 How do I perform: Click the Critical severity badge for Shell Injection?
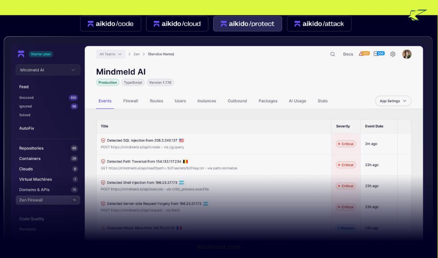click(346, 186)
